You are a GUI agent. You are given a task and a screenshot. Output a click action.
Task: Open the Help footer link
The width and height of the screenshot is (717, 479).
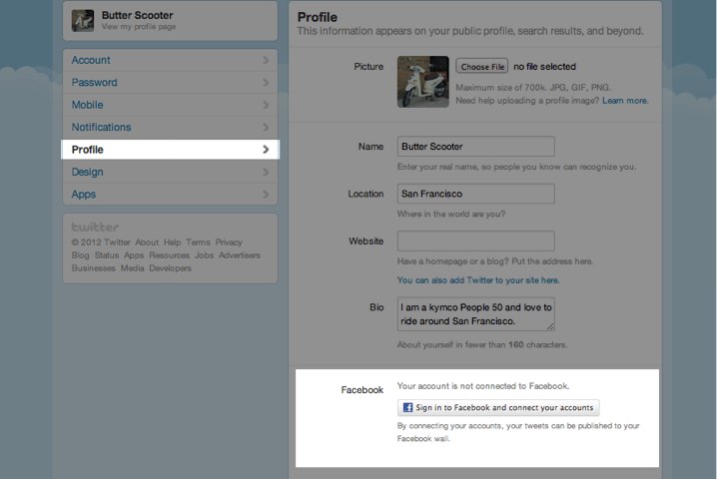[173, 242]
